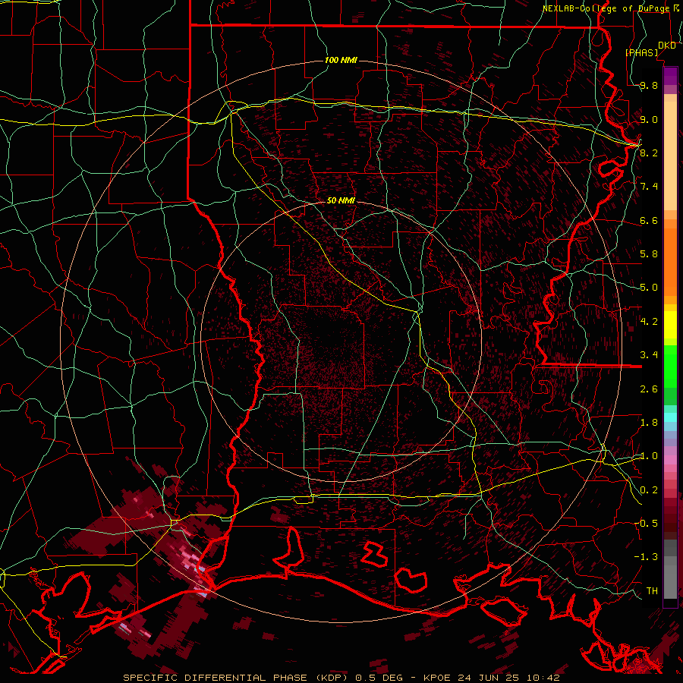The height and width of the screenshot is (683, 683).
Task: Click the 6.6 value on the color scale
Action: 649,220
